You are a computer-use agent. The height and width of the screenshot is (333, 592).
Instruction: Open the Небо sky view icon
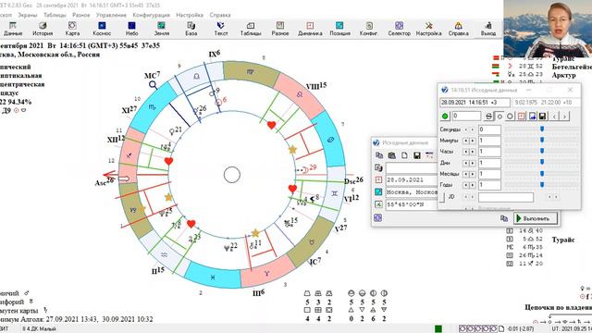click(x=131, y=29)
